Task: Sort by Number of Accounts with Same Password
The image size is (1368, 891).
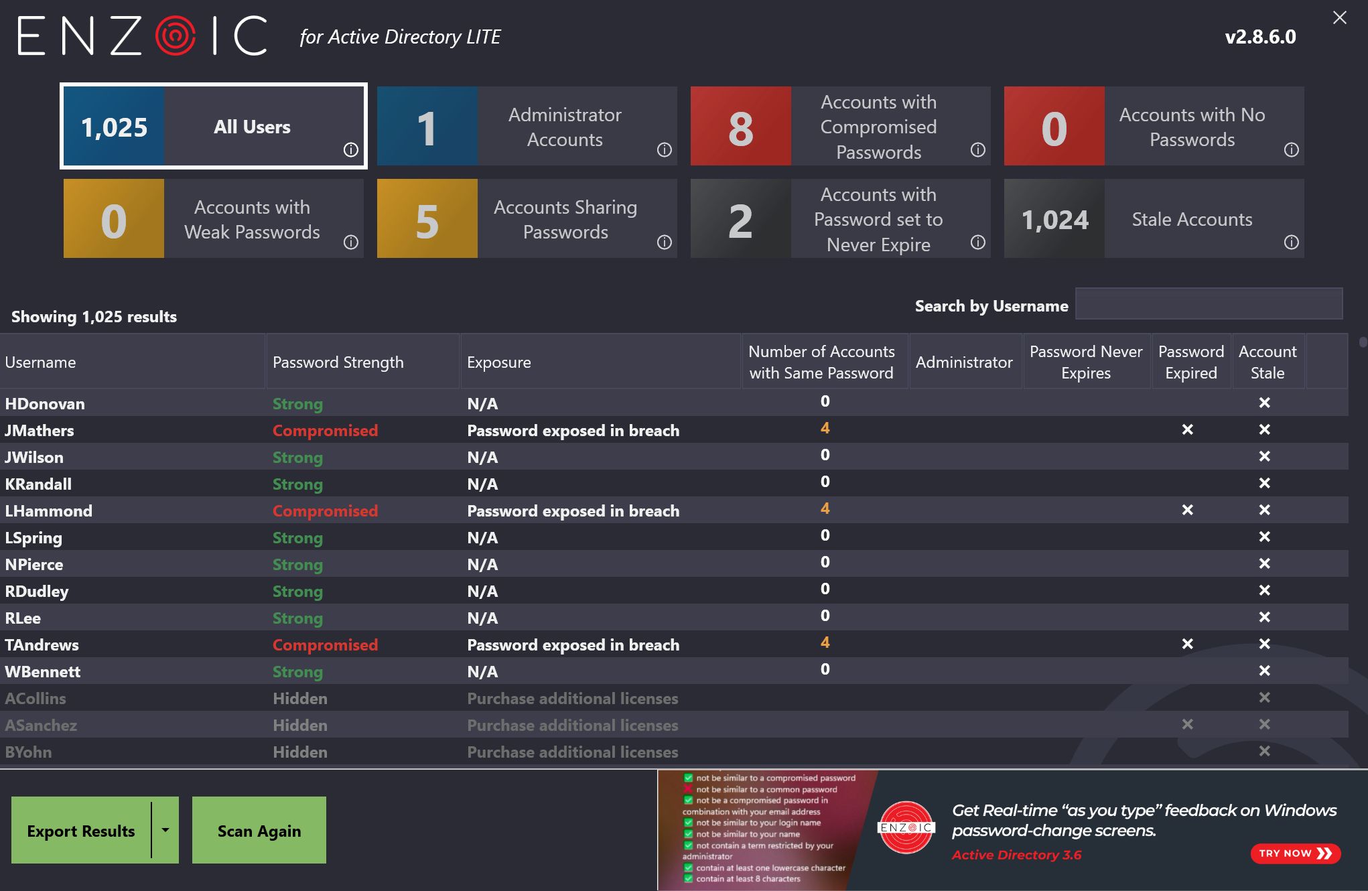Action: (x=825, y=362)
